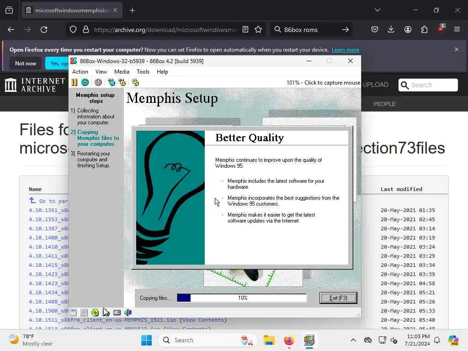This screenshot has height=351, width=468.
Task: Click the Copying files progress bar at 10%
Action: pyautogui.click(x=242, y=298)
